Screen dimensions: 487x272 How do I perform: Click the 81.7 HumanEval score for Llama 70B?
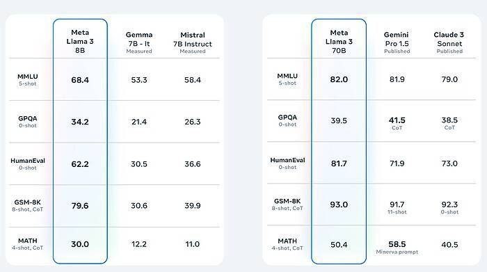339,163
